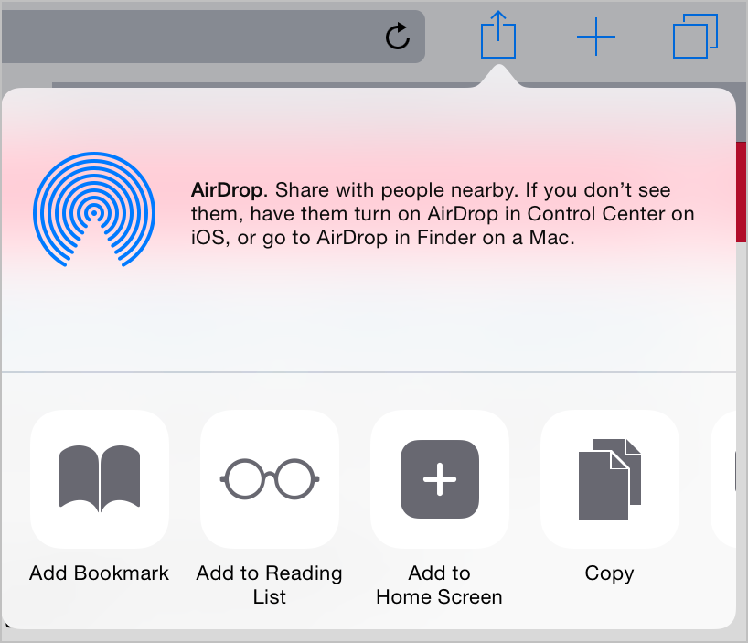This screenshot has width=748, height=643.
Task: Show all tabs with the overlapping squares icon
Action: click(x=695, y=37)
